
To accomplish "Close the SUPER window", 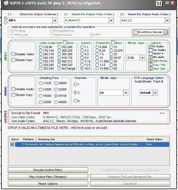I will click(172, 3).
